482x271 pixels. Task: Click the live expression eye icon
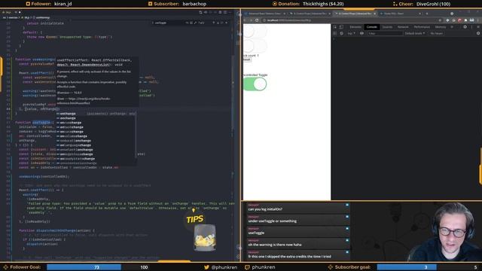tap(361, 33)
